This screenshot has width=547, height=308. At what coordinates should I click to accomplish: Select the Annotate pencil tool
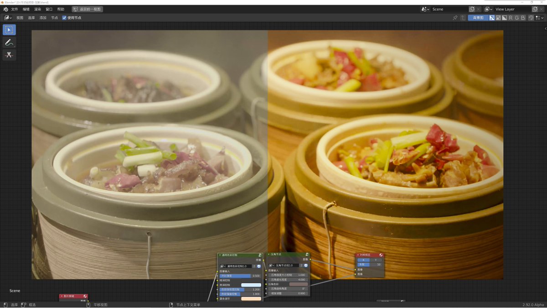9,42
